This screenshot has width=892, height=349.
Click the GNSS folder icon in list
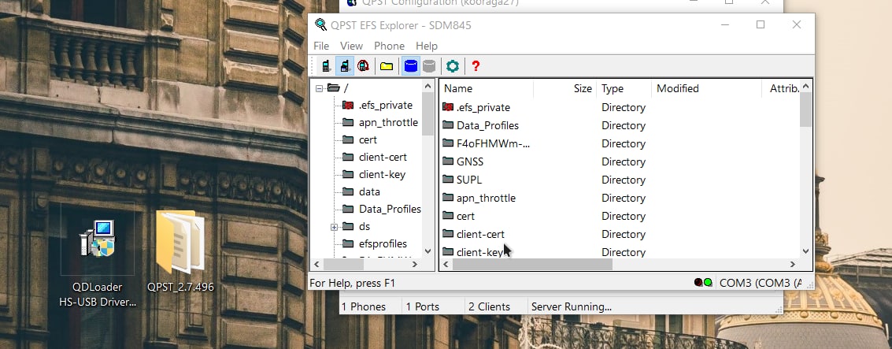click(448, 162)
